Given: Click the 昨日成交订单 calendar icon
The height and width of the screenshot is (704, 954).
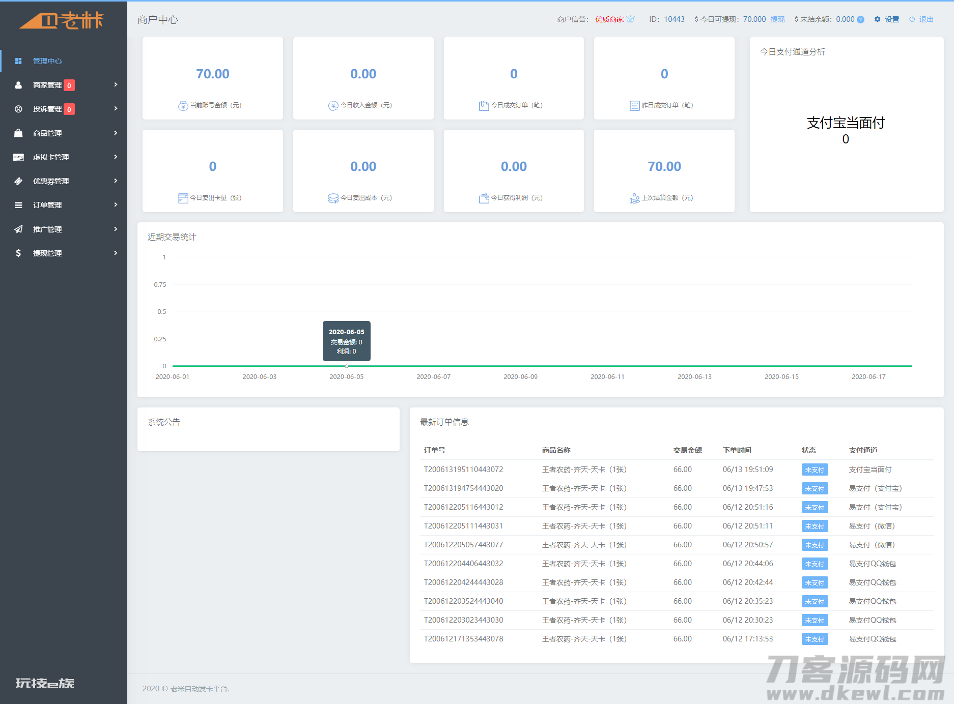Looking at the screenshot, I should (x=634, y=106).
